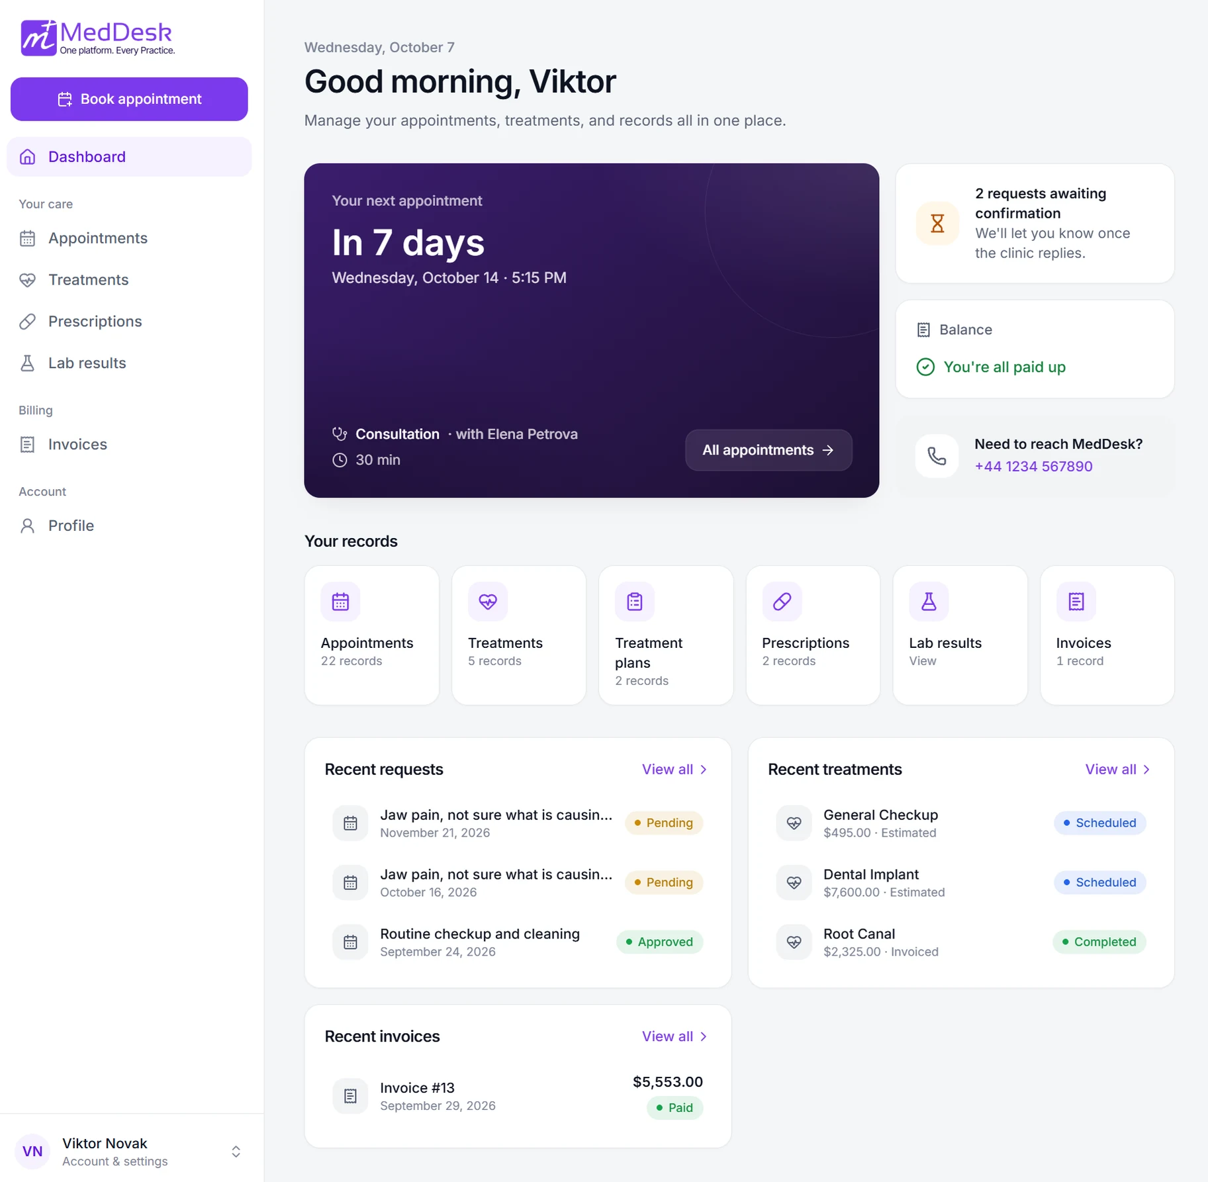The width and height of the screenshot is (1208, 1182).
Task: Click the Balance receipt icon
Action: click(x=923, y=330)
